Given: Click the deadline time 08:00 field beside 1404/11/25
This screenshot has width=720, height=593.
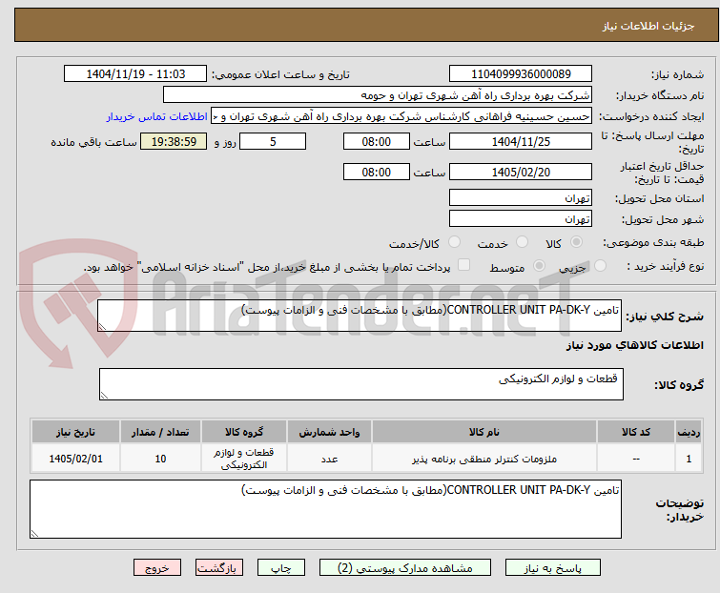Looking at the screenshot, I should coord(376,141).
